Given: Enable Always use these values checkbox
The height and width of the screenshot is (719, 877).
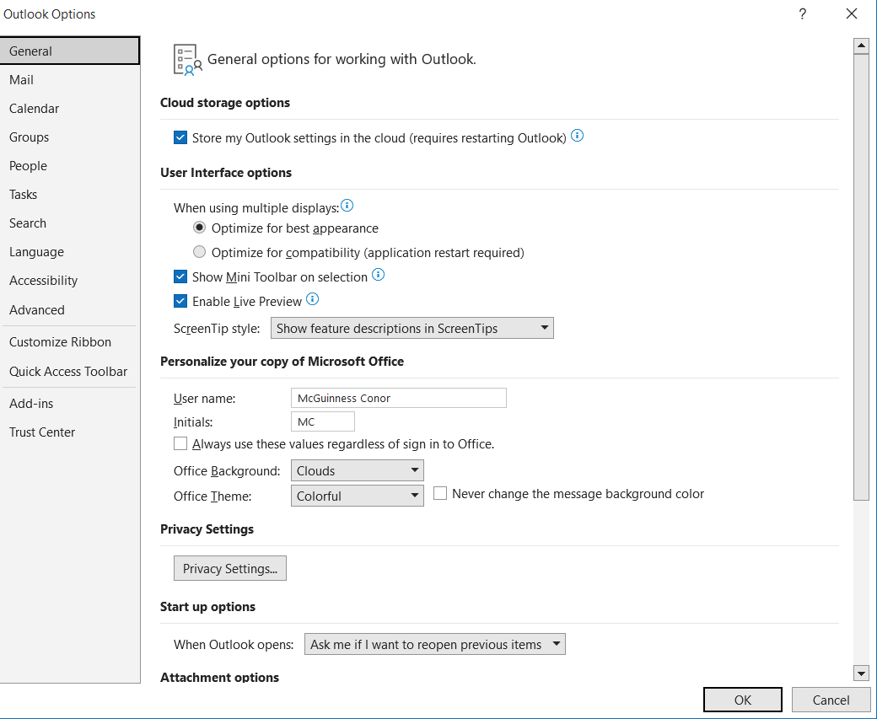Looking at the screenshot, I should 180,444.
